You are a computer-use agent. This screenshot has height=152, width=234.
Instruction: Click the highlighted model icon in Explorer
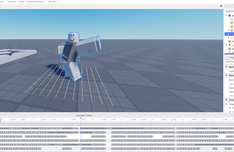(232, 34)
